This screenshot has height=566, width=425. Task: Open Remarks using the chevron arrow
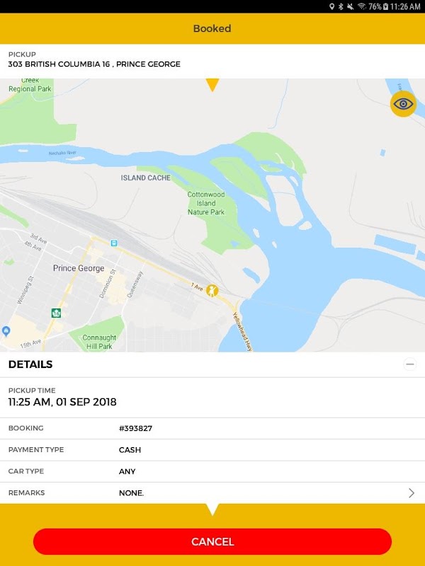pos(412,493)
